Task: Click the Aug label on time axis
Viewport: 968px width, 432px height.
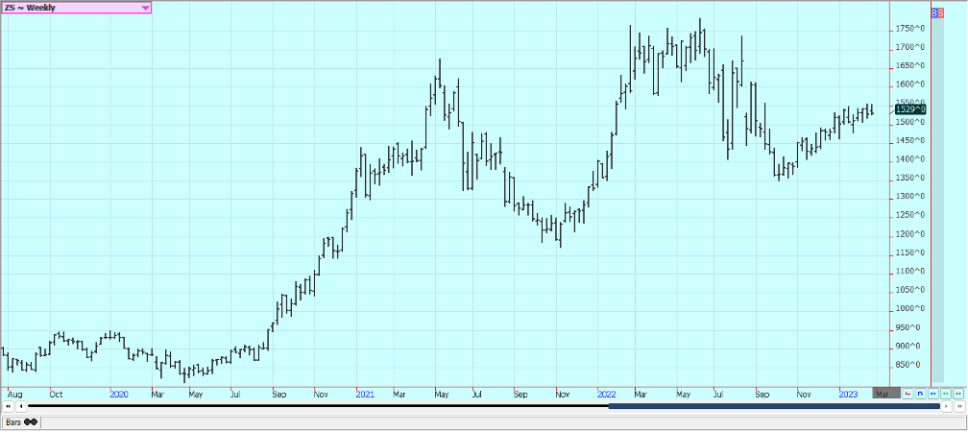Action: 14,394
